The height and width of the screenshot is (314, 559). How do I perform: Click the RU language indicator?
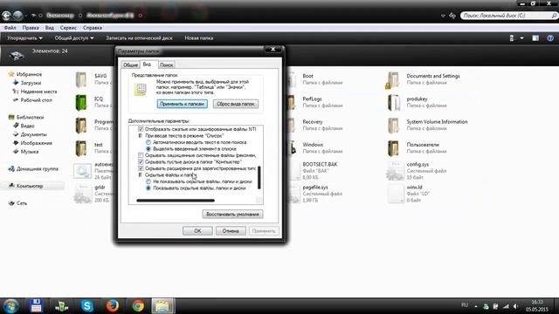[x=465, y=305]
